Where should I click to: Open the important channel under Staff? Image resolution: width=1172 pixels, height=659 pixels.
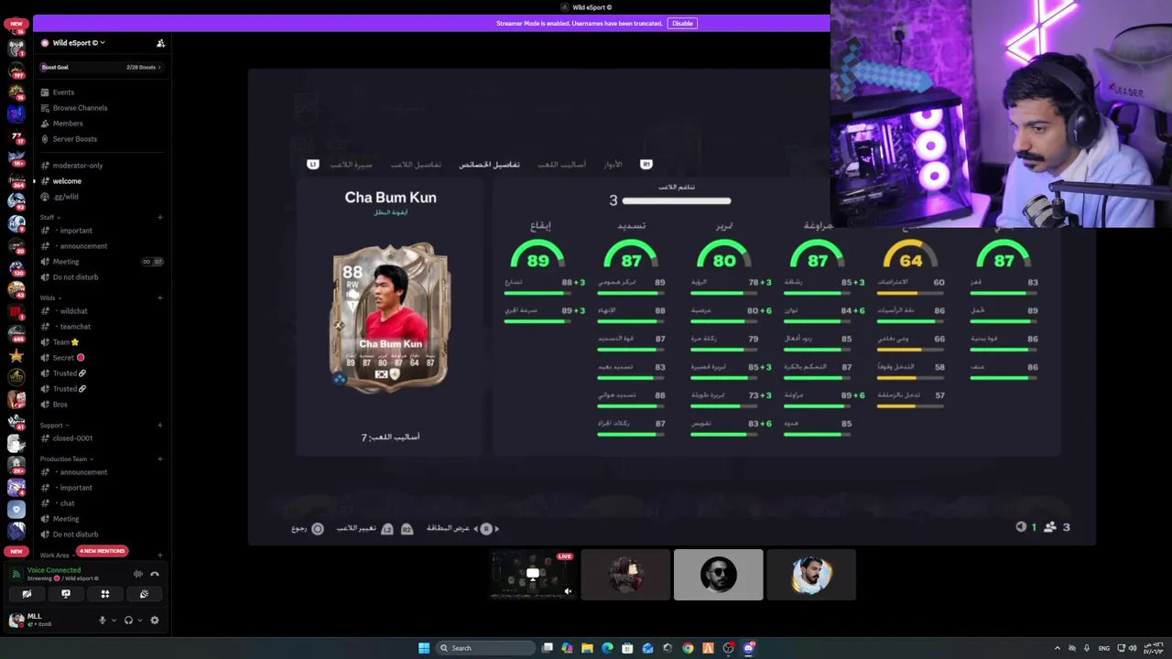tap(76, 231)
